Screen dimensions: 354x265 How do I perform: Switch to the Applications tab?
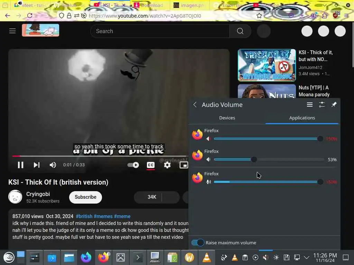pyautogui.click(x=302, y=118)
